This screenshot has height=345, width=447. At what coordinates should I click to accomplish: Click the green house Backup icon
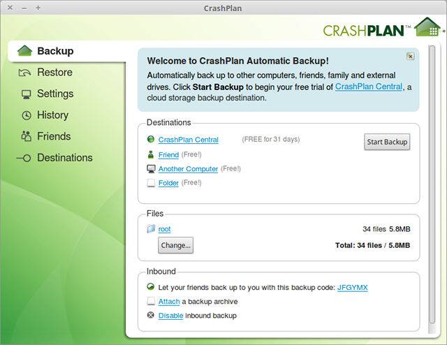click(x=24, y=51)
